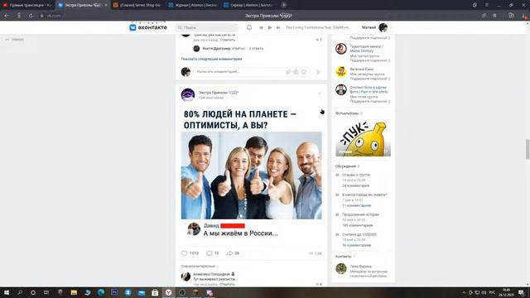Open Photoshop from the taskbar
Image resolution: width=530 pixels, height=298 pixels.
[114, 292]
